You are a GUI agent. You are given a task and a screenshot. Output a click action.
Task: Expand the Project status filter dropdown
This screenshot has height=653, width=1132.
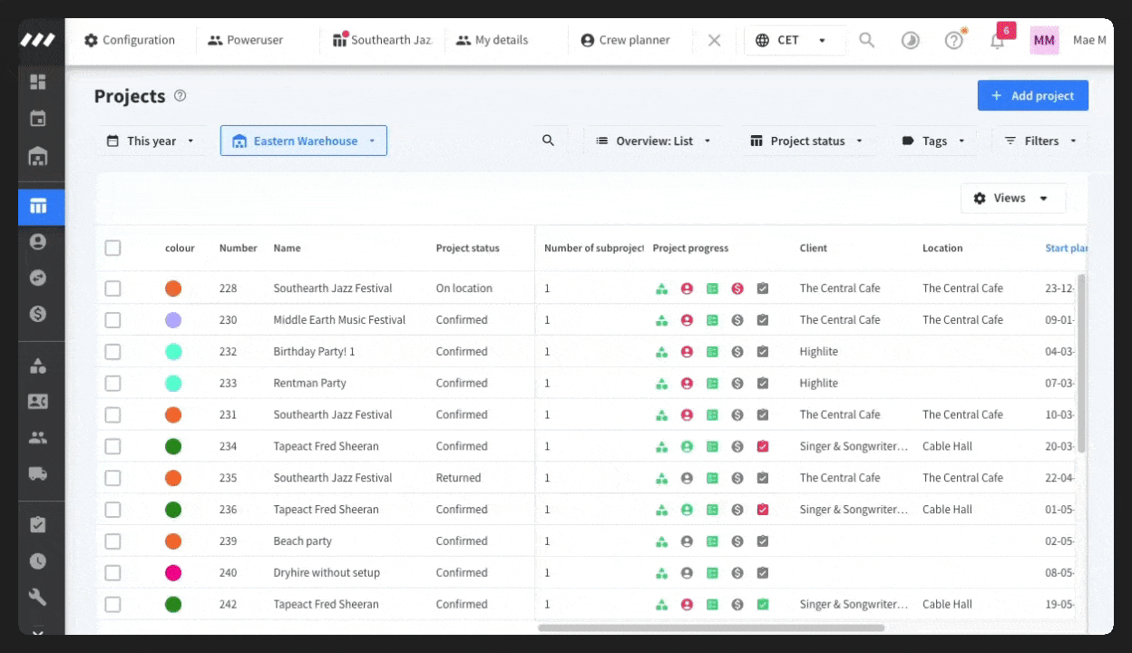(807, 141)
